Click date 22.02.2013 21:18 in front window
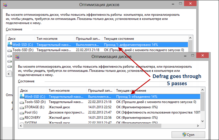 tap(100, 102)
